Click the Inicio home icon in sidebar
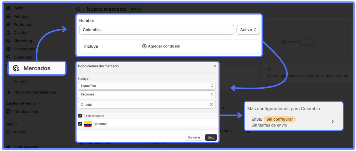 (x=8, y=8)
